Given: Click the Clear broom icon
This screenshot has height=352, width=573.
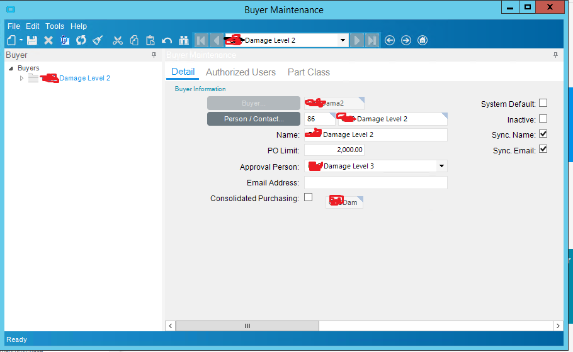Looking at the screenshot, I should coord(98,40).
